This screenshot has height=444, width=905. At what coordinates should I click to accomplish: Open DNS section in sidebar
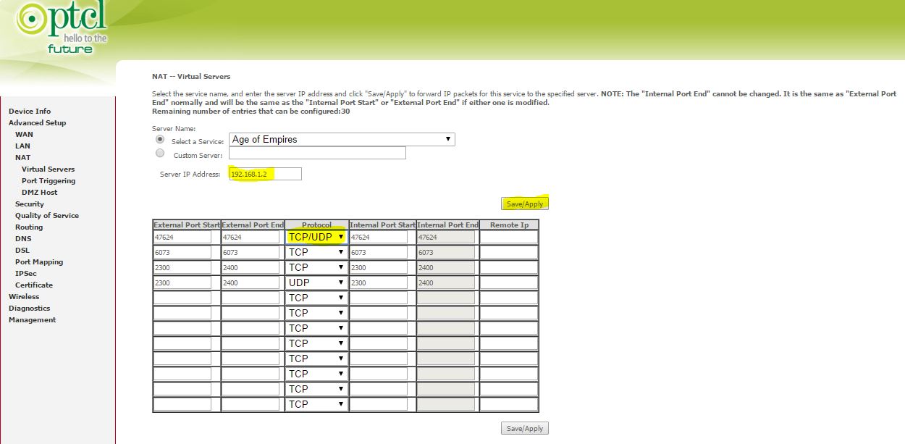tap(23, 239)
